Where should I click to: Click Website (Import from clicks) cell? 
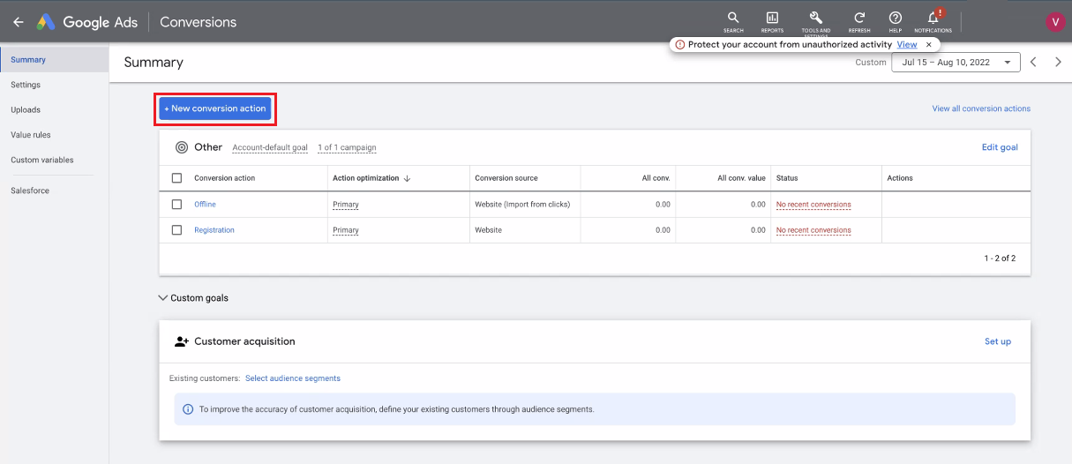522,205
